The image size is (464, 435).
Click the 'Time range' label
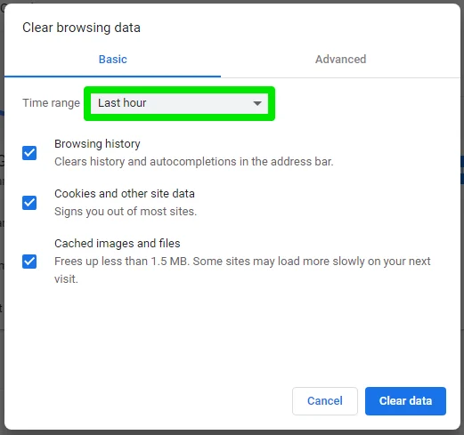[51, 103]
